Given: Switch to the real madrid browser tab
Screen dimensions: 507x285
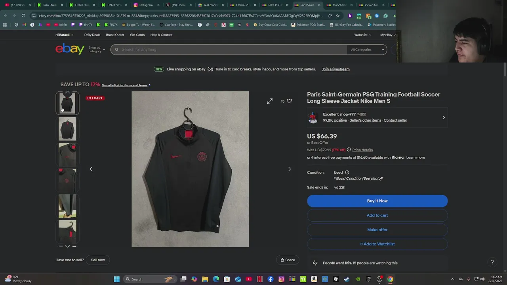Looking at the screenshot, I should pos(210,5).
